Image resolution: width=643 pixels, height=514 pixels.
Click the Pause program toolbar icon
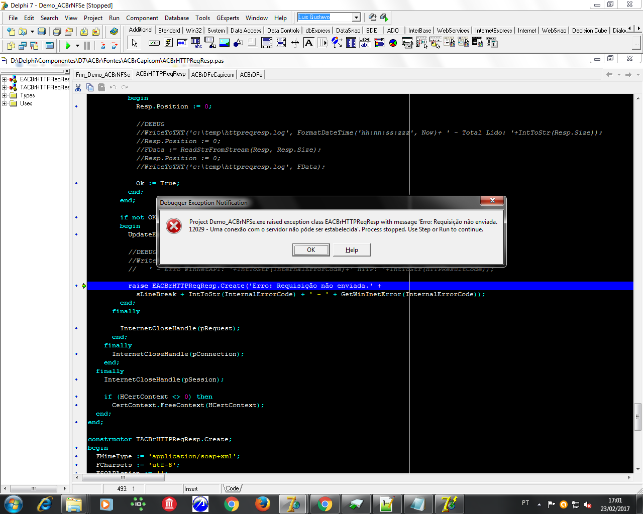click(x=87, y=46)
